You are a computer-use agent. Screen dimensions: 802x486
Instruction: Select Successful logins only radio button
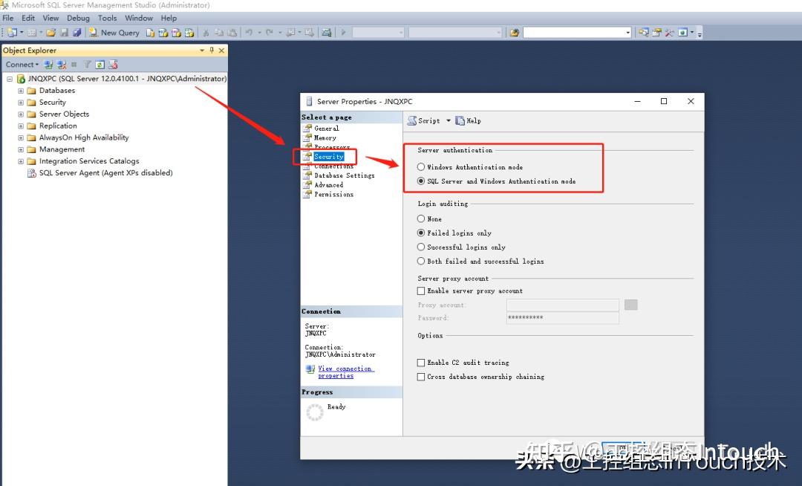pos(421,247)
